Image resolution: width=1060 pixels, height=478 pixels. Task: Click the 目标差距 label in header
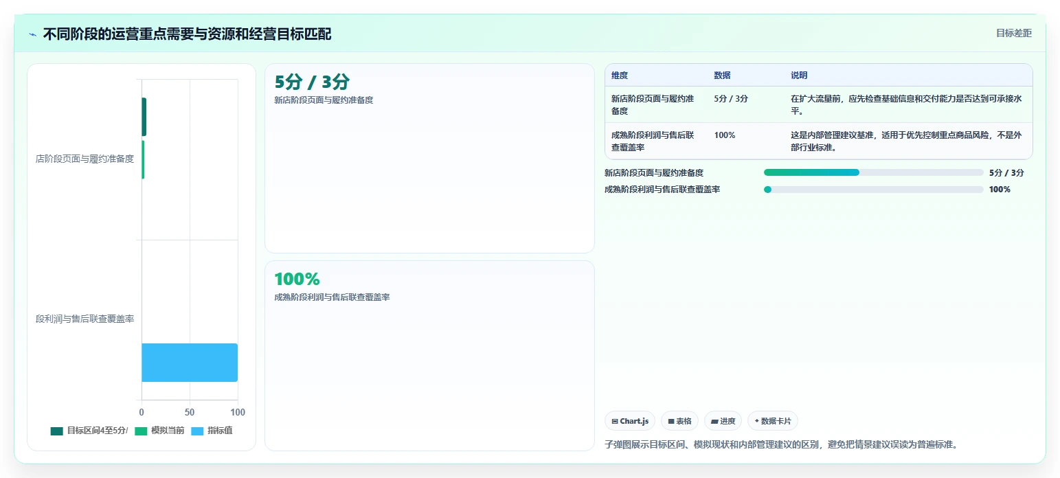(1014, 33)
